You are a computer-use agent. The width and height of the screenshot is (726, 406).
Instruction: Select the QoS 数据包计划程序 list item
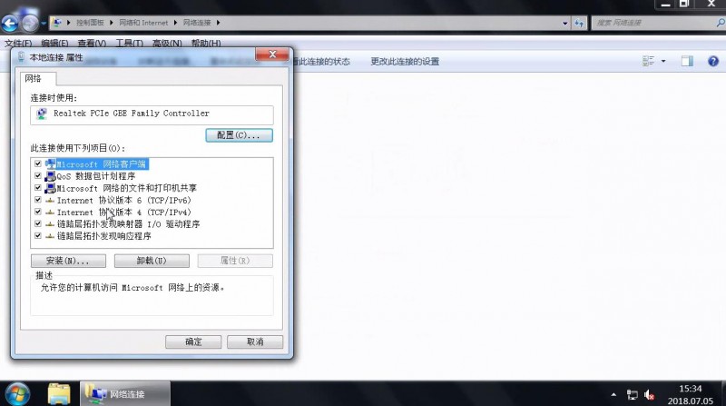click(x=96, y=176)
